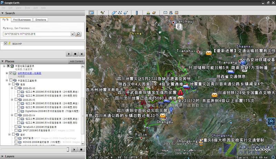Open the blue hyperlinked Places item
The height and width of the screenshot is (159, 276).
point(29,73)
